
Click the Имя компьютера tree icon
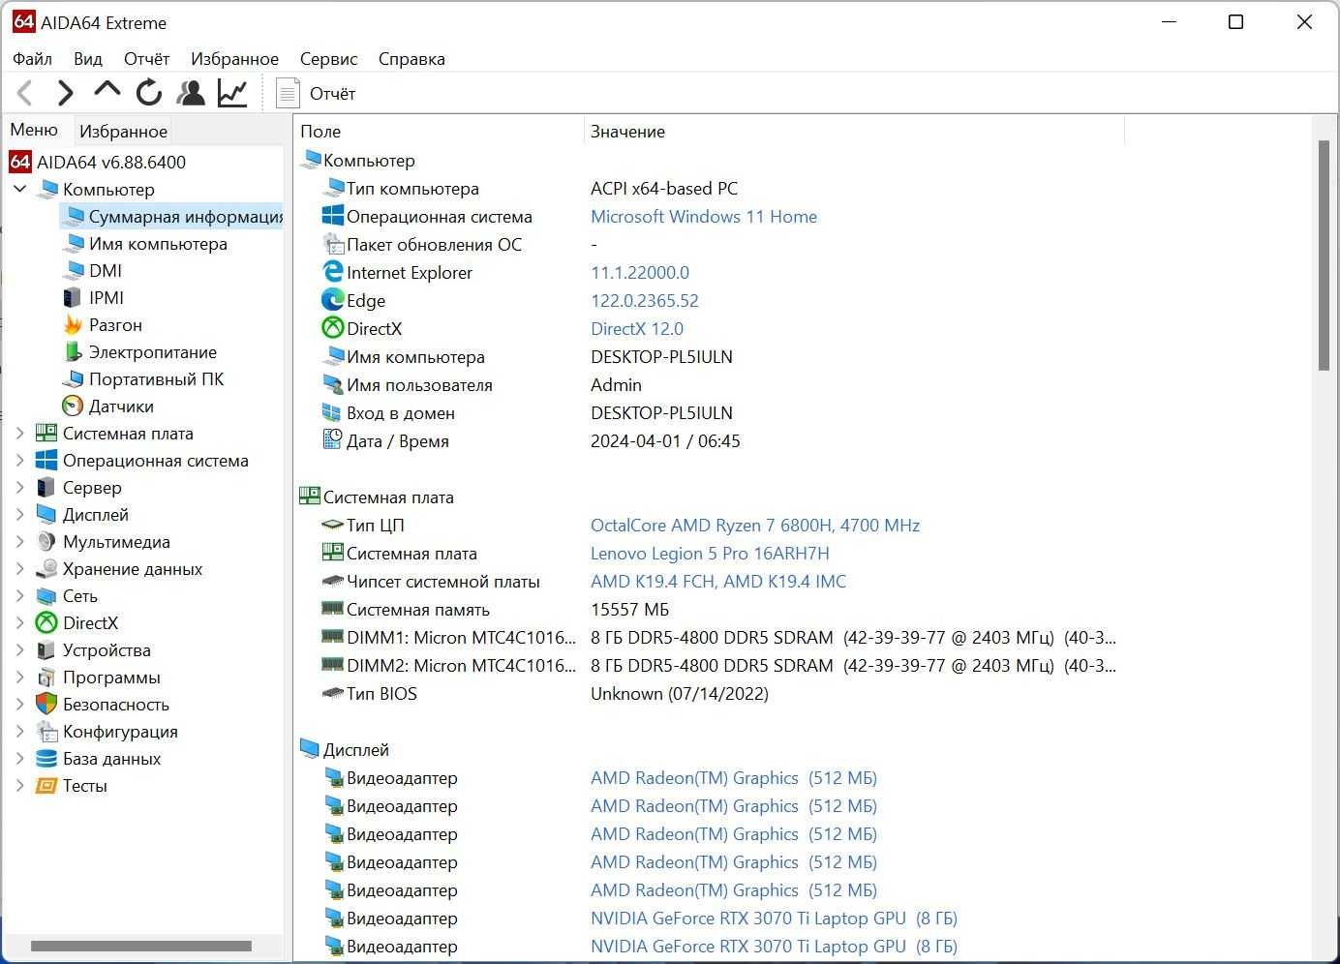click(x=74, y=244)
